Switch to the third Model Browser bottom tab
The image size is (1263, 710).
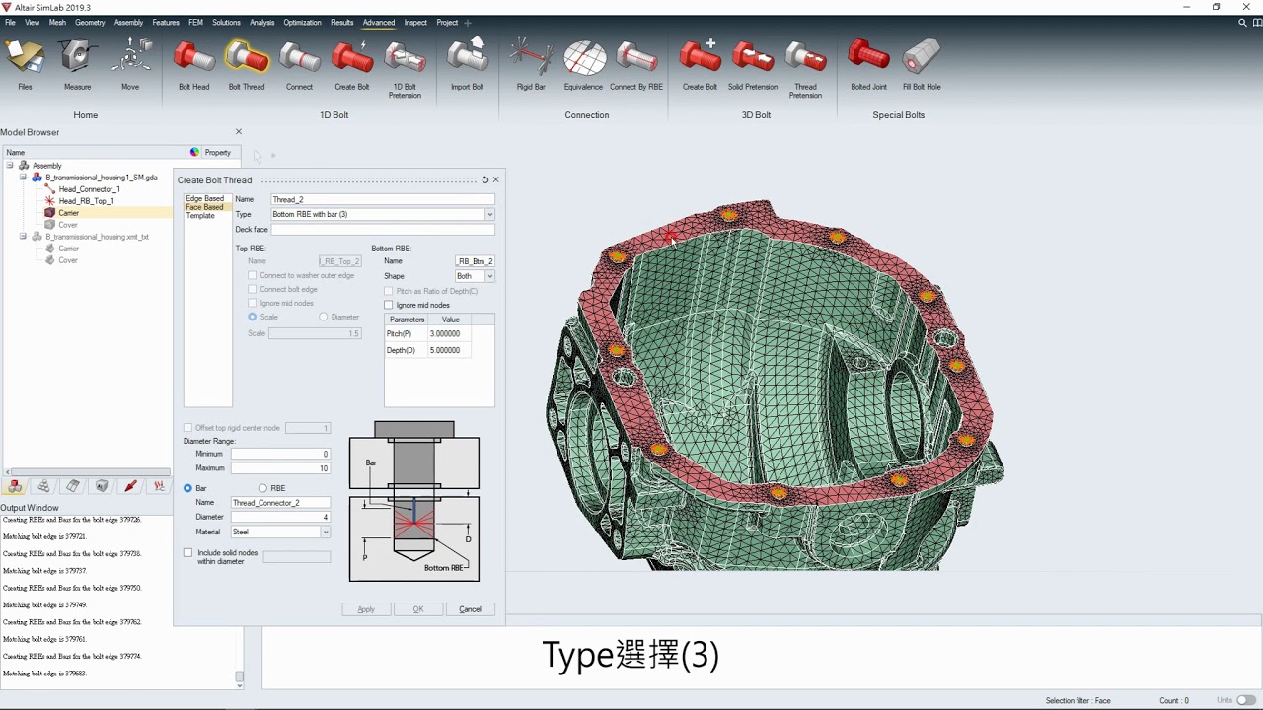coord(73,486)
